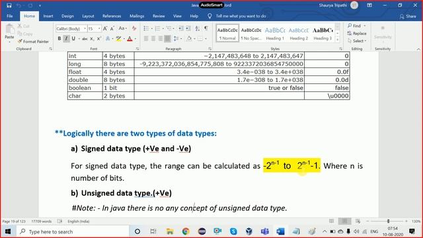Open the font size dropdown

[99, 28]
